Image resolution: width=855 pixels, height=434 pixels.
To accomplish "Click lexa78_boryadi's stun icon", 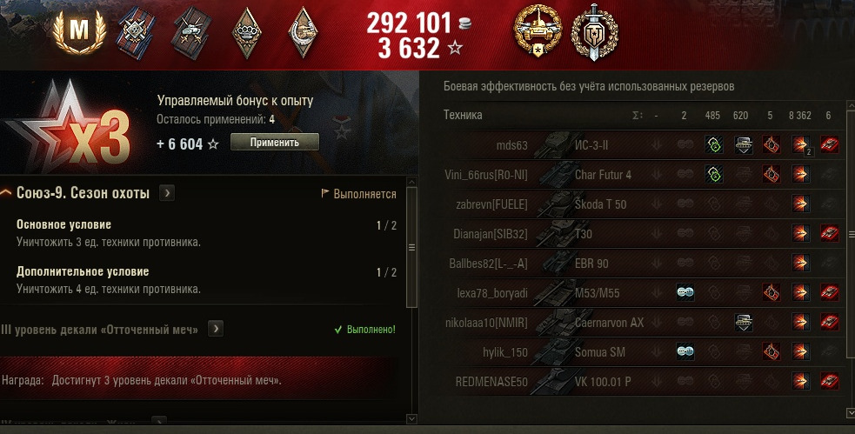I will coord(685,292).
